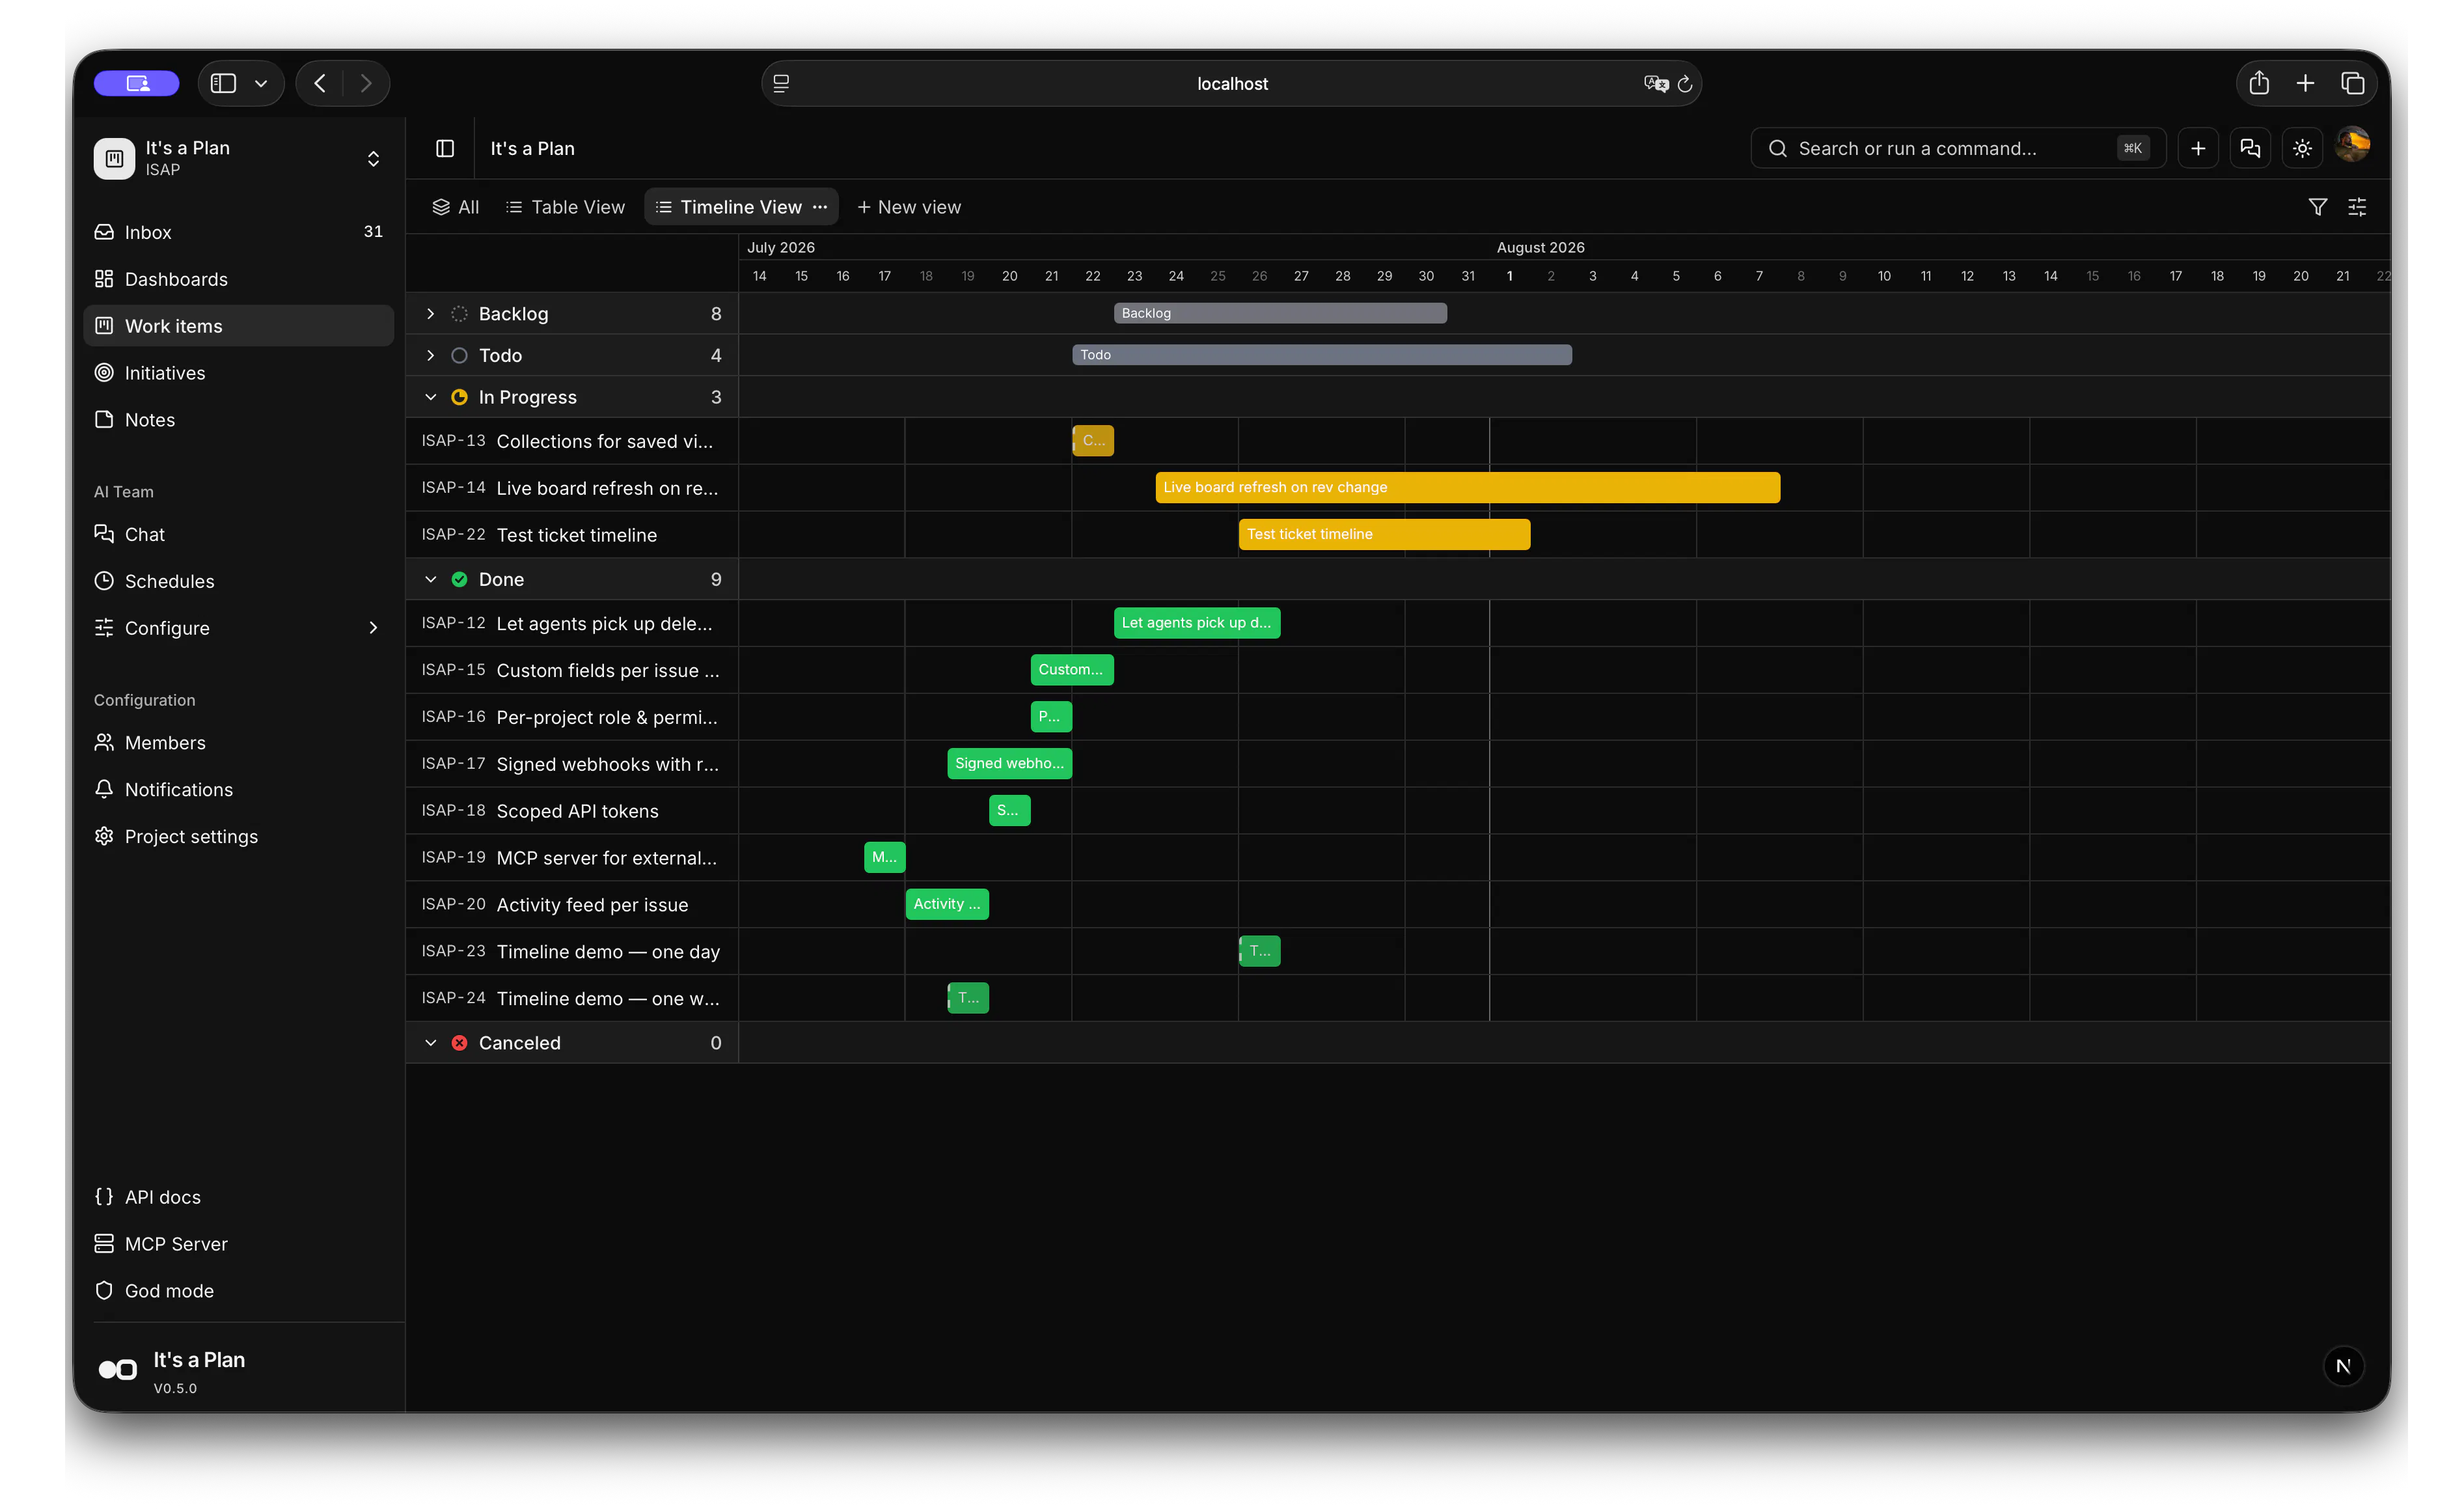Open the view display settings sliders icon
Image resolution: width=2464 pixels, height=1509 pixels.
2357,207
